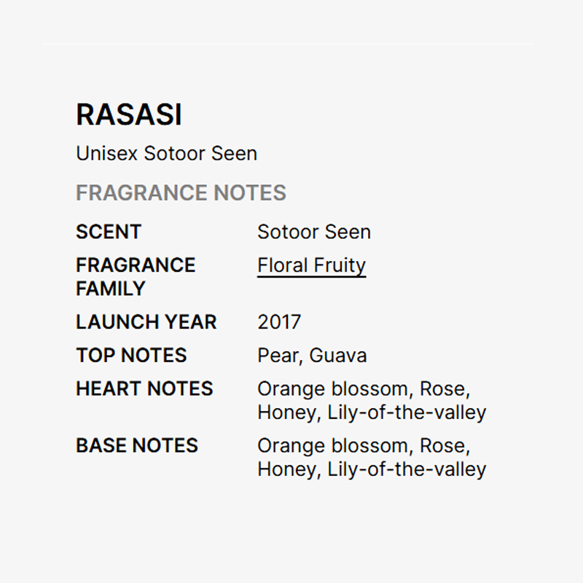Viewport: 583px width, 583px height.
Task: Click Lily-of-the-valley in the heart notes value
Action: pos(407,412)
